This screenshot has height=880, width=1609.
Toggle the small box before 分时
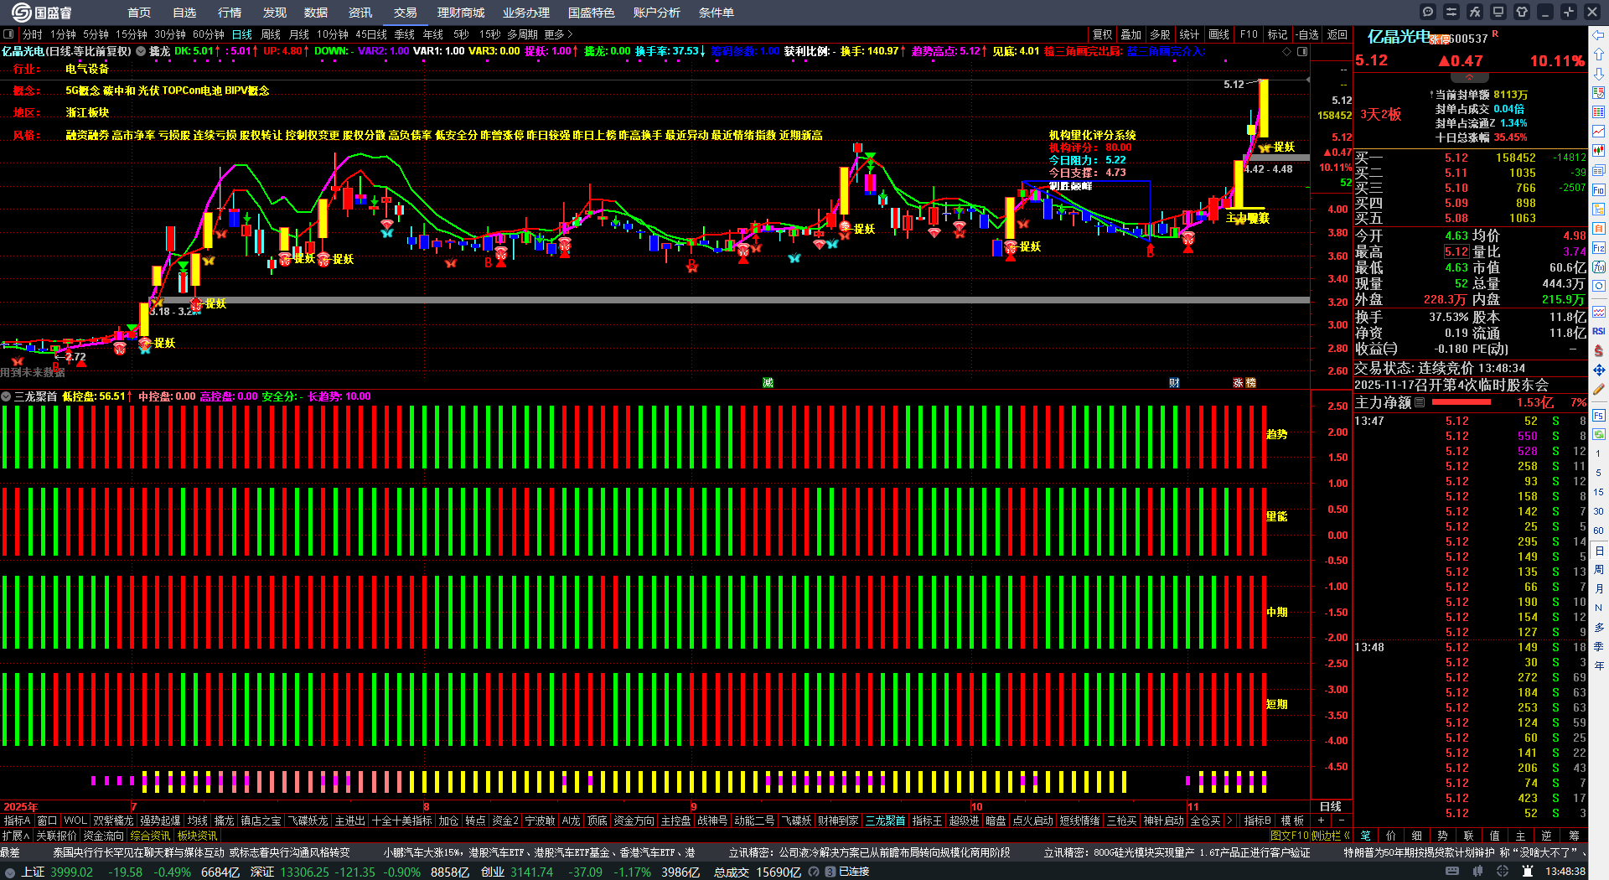(8, 34)
